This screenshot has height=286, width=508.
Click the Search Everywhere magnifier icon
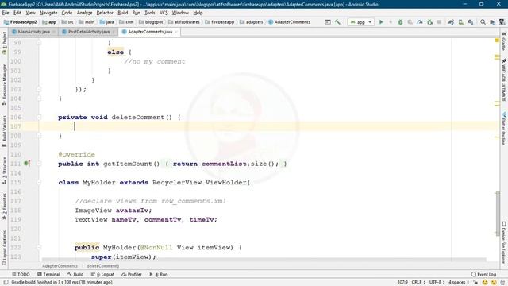click(483, 22)
